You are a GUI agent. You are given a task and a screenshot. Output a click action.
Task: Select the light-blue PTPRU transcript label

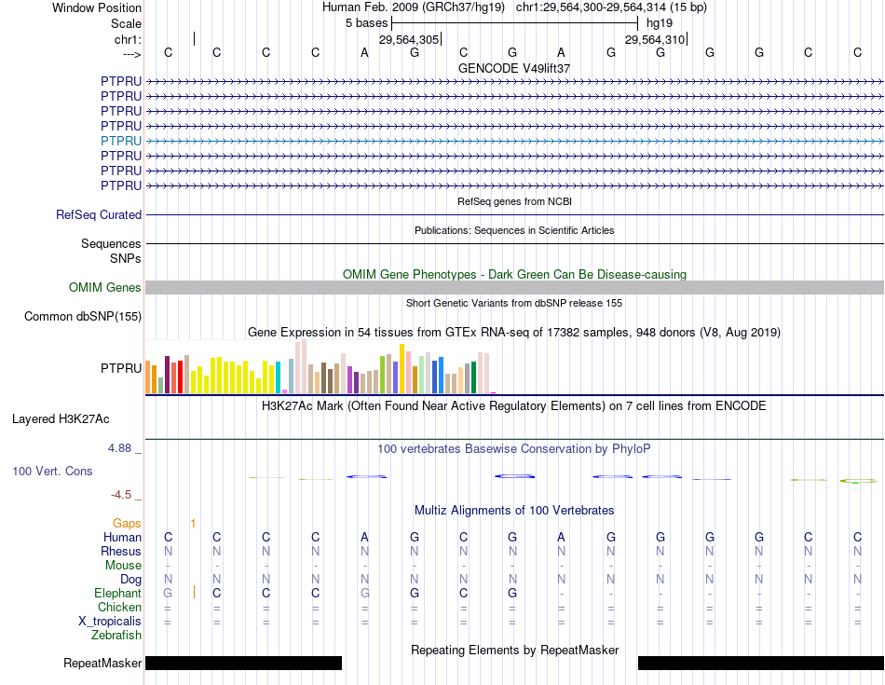(x=121, y=141)
